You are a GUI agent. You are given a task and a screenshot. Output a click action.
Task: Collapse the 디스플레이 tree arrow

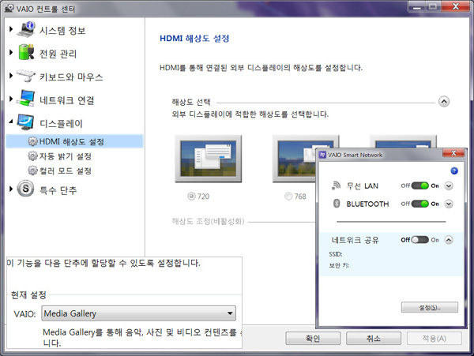click(11, 122)
